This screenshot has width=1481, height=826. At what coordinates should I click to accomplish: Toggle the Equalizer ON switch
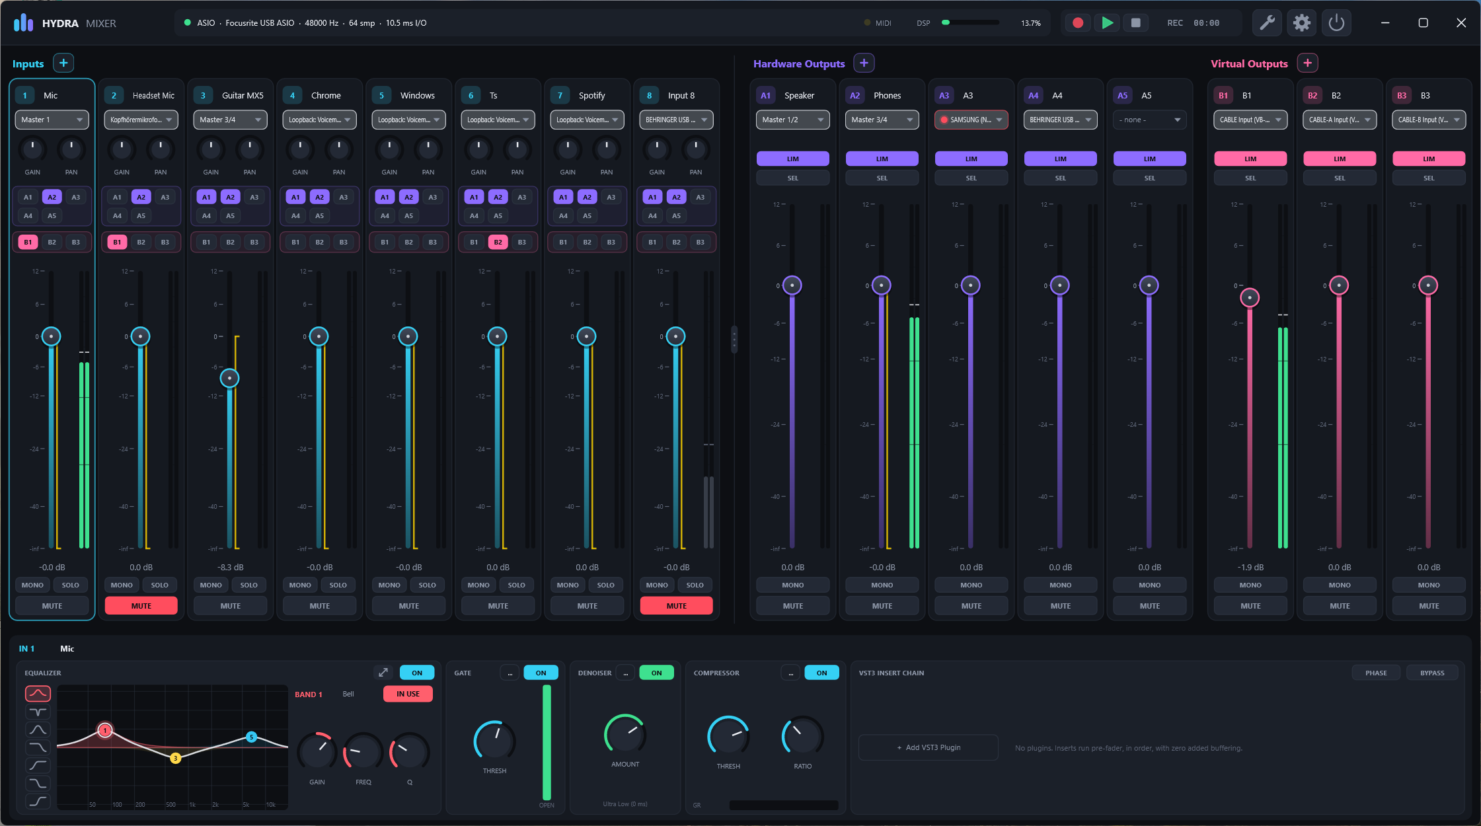417,673
